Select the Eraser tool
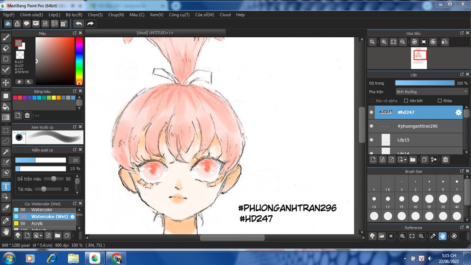Screen dimensions: 471x265 coord(6,48)
